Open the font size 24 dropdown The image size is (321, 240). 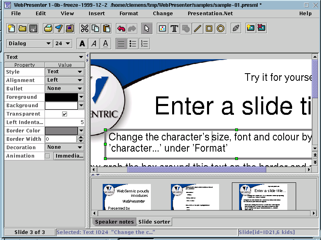[x=63, y=44]
